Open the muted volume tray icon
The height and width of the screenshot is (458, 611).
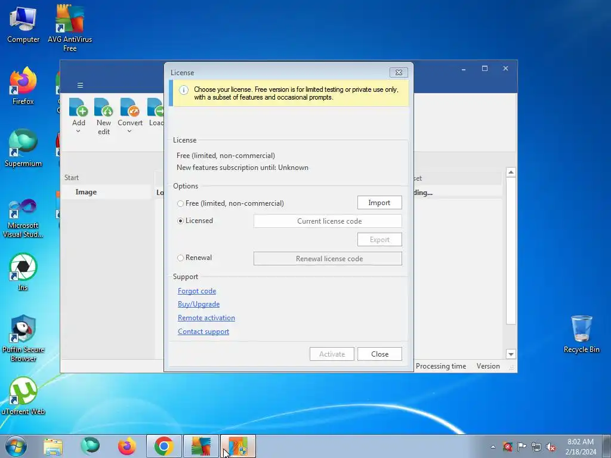pos(551,447)
